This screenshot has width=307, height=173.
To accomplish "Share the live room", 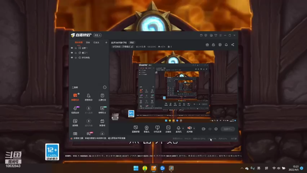I will tap(233, 45).
